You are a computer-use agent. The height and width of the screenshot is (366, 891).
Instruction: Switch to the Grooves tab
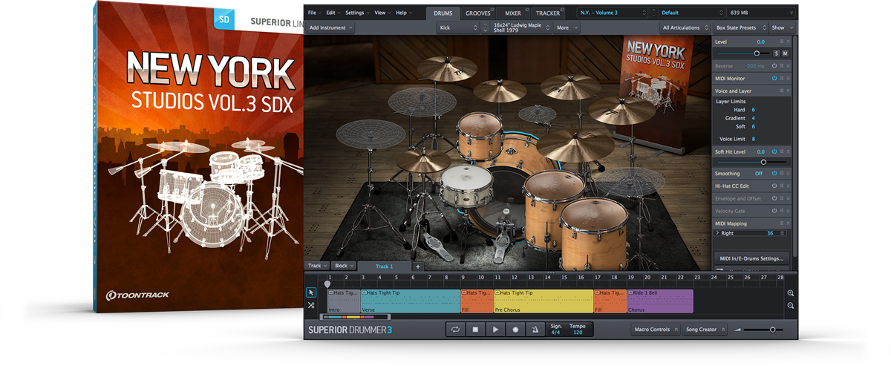tap(479, 13)
